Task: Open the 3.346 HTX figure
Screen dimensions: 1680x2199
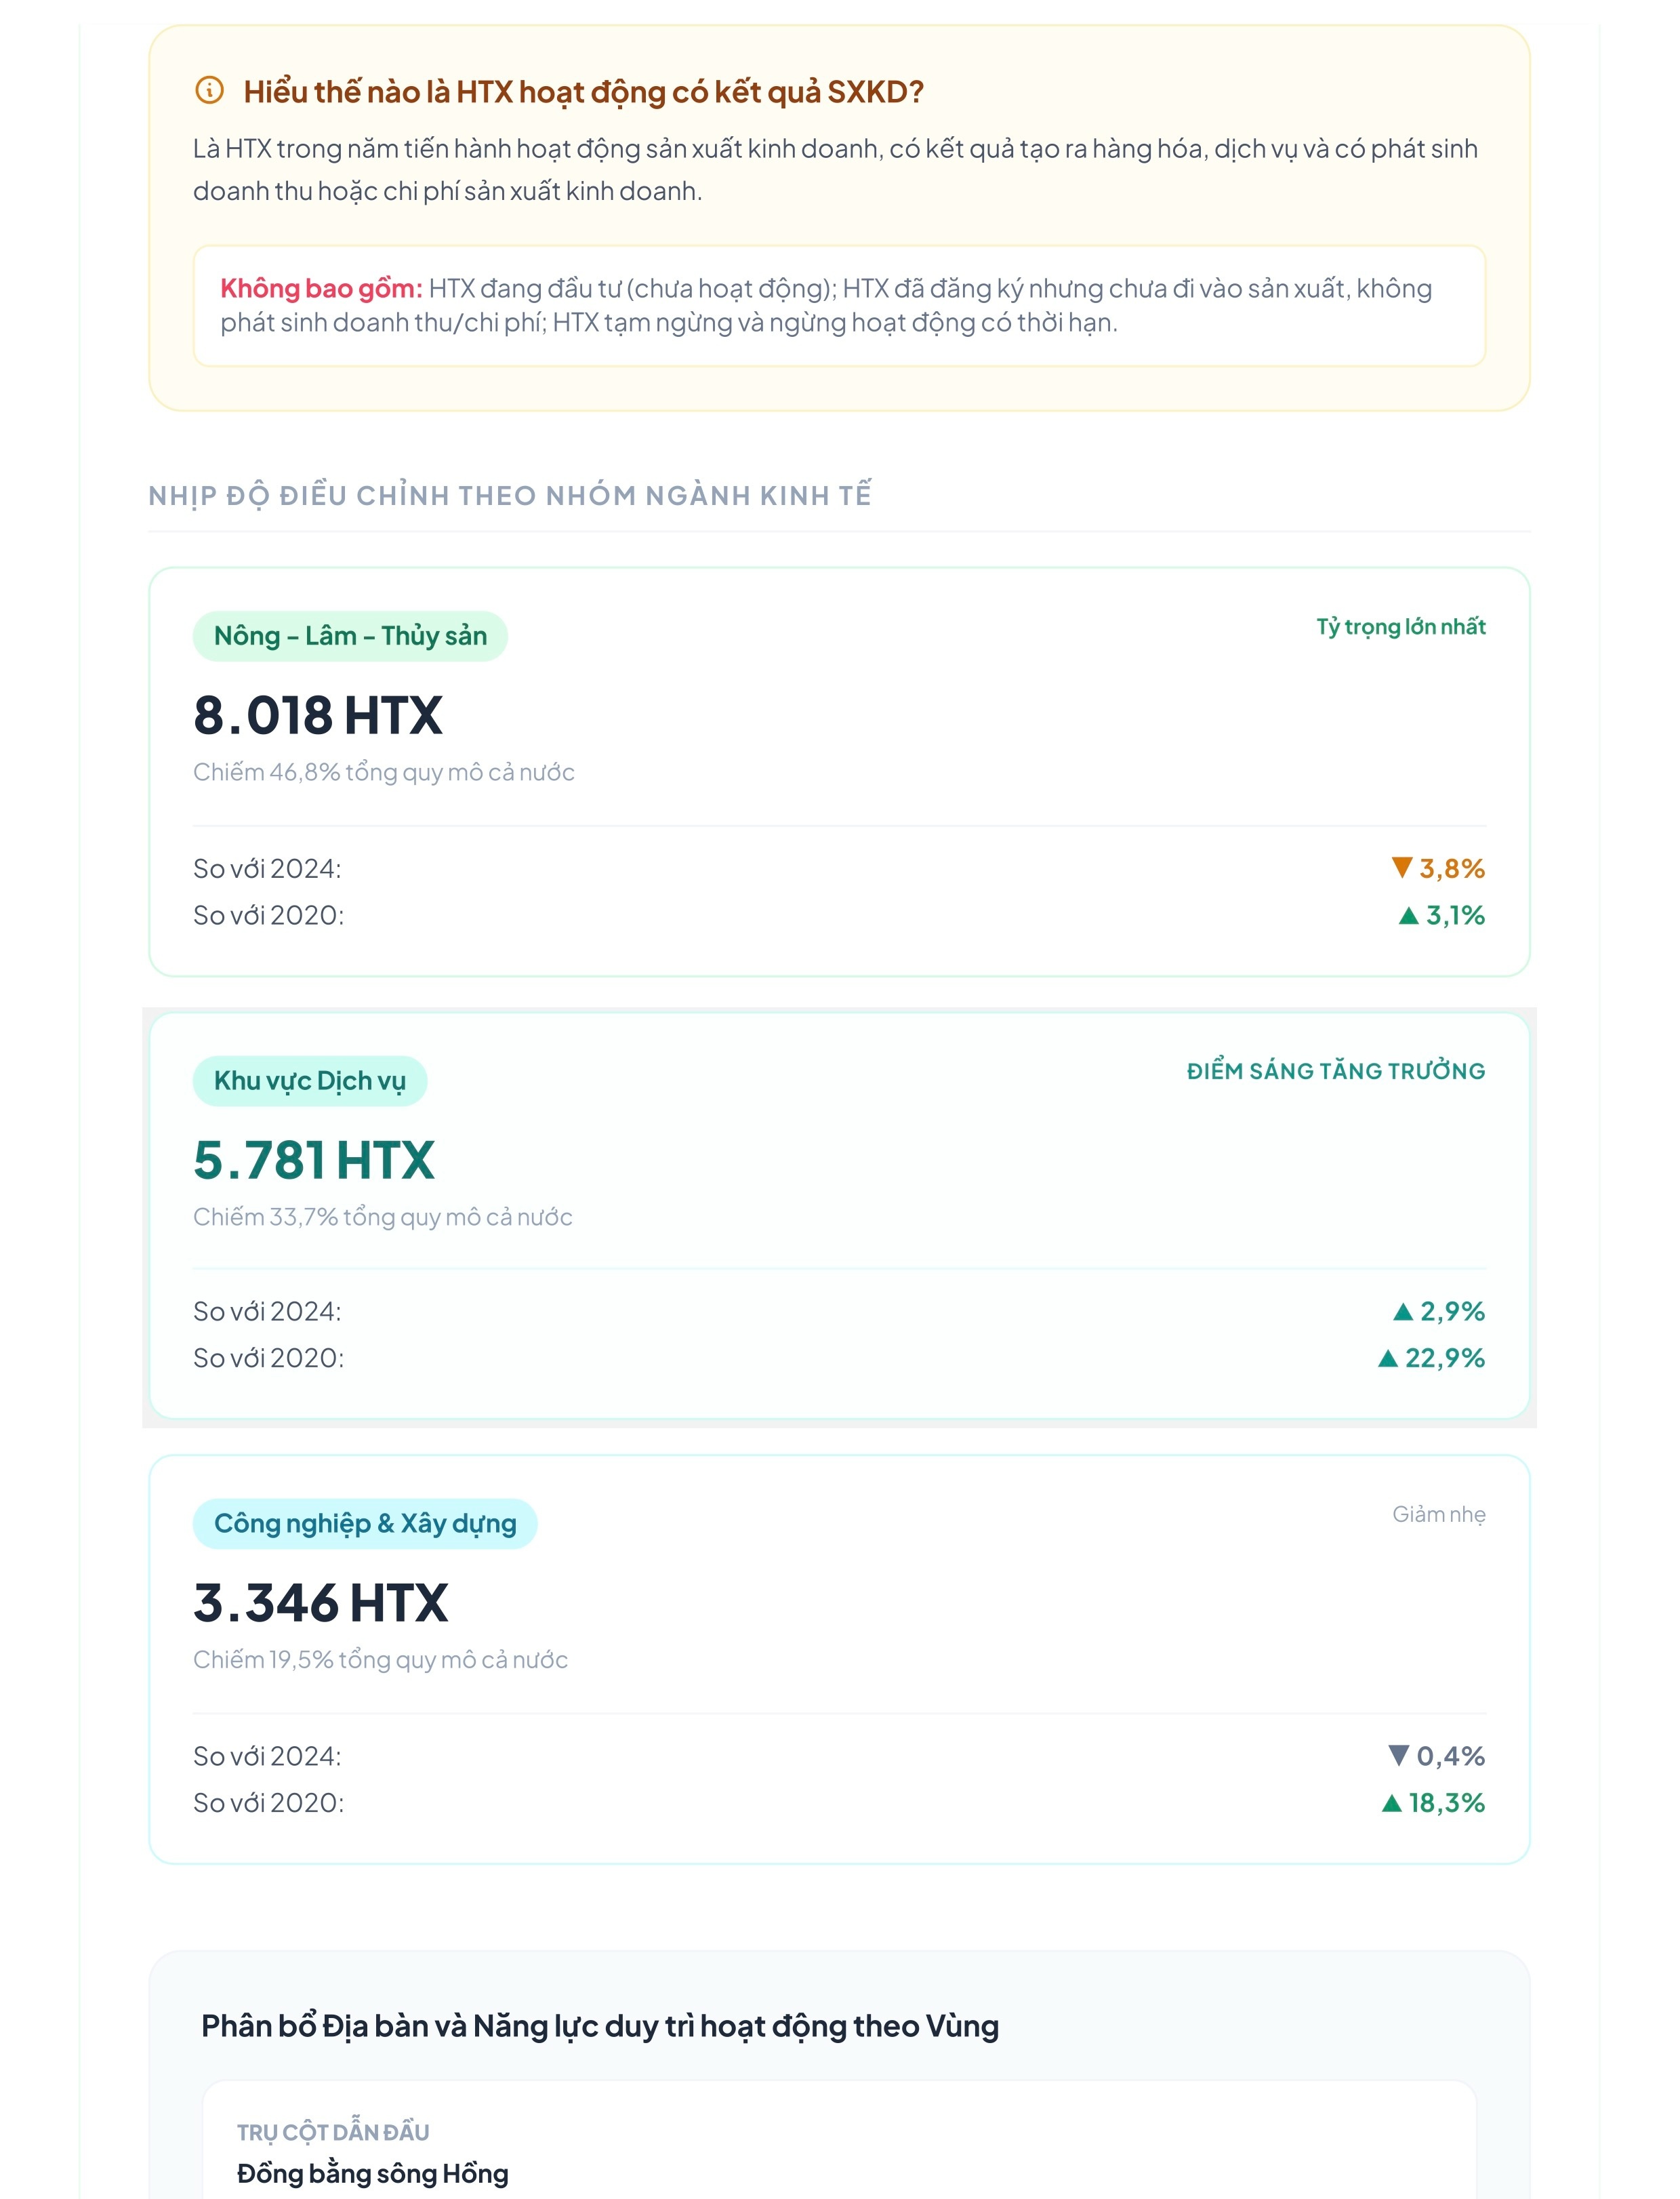Action: point(321,1603)
